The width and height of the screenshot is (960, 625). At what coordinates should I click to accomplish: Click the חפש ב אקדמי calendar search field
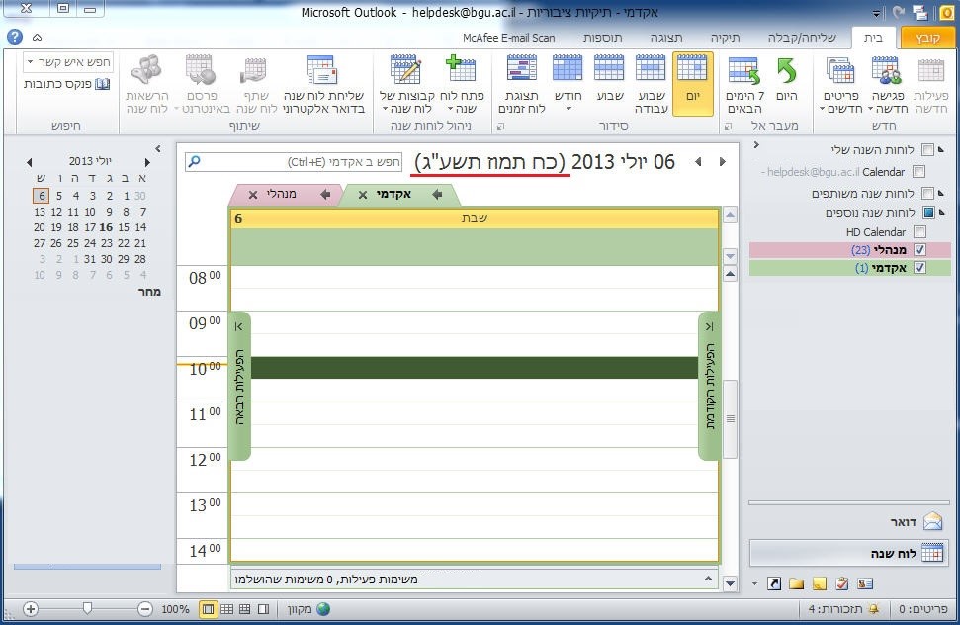(x=294, y=161)
